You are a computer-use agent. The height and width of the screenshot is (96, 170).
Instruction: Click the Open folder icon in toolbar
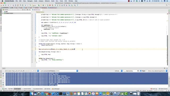pyautogui.click(x=1, y=5)
